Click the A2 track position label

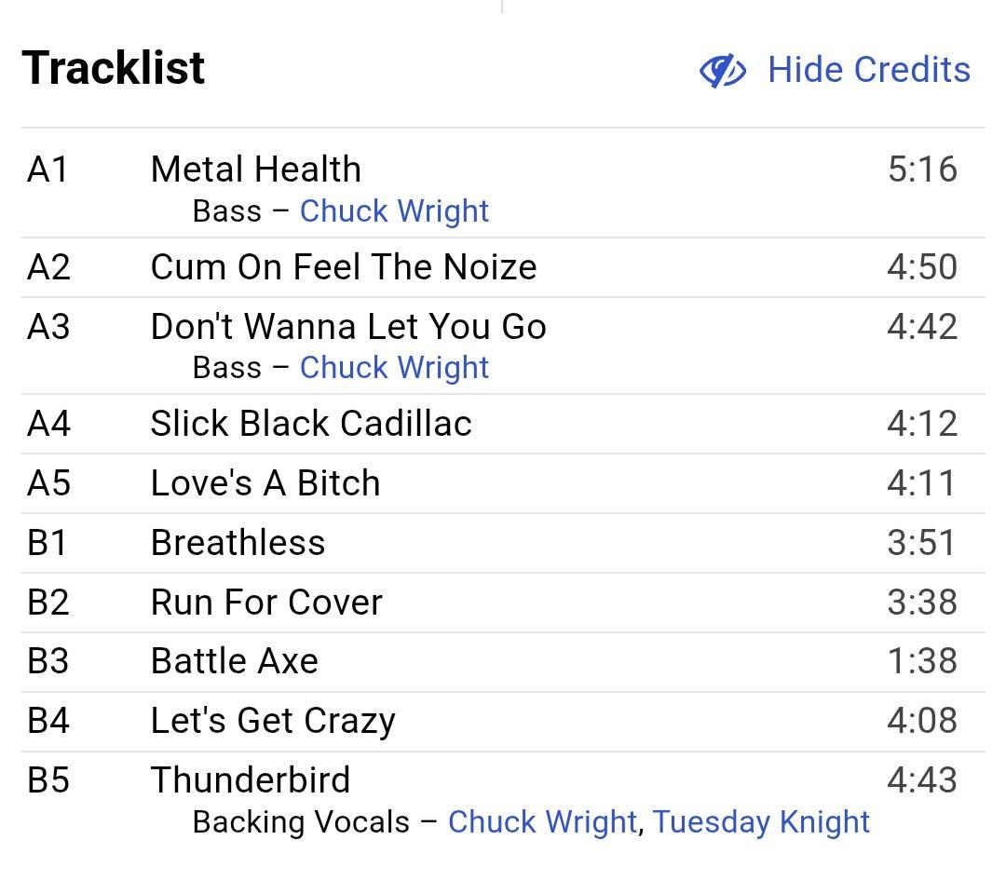click(x=48, y=267)
